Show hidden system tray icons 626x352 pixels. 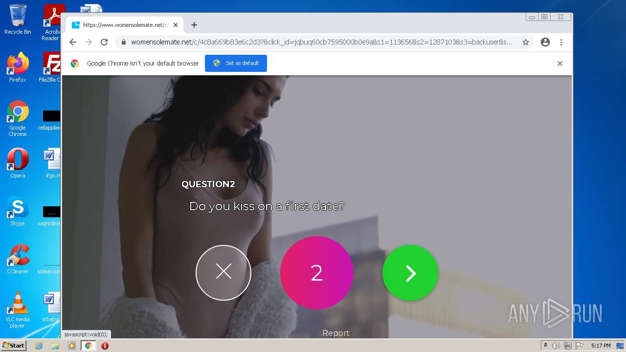click(545, 346)
